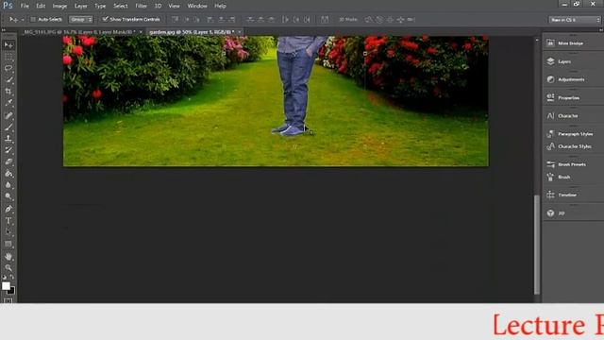This screenshot has height=340, width=604.
Task: Close the IMG_9141.JPG document tab
Action: 141,32
